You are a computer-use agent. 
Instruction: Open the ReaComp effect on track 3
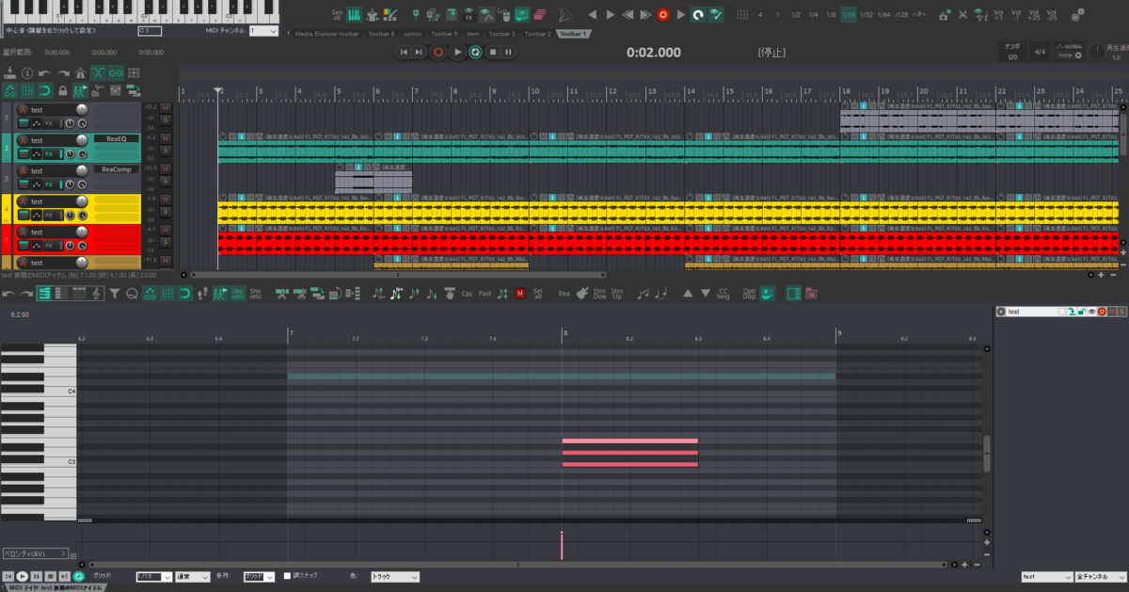(x=117, y=169)
